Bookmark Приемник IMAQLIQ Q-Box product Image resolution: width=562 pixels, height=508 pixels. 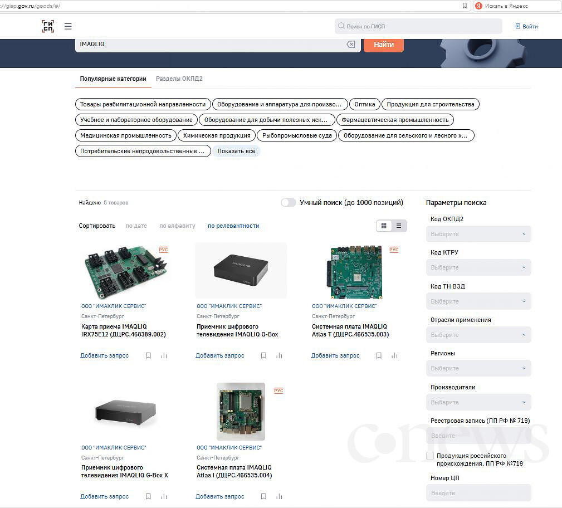click(x=263, y=355)
